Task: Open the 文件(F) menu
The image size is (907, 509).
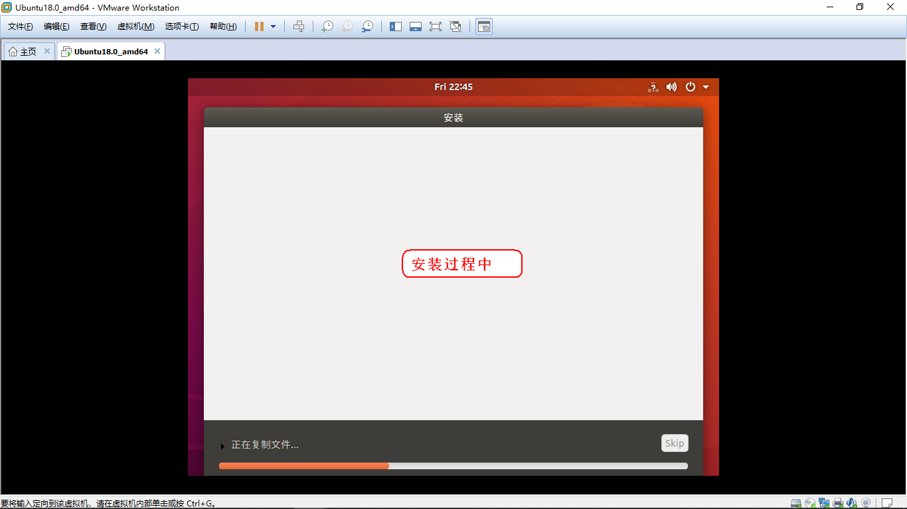Action: (21, 27)
